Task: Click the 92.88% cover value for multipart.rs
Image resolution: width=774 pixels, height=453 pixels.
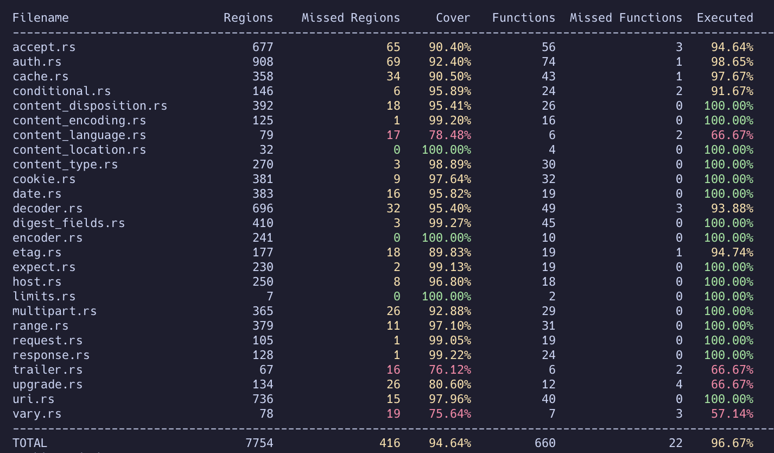Action: (450, 311)
